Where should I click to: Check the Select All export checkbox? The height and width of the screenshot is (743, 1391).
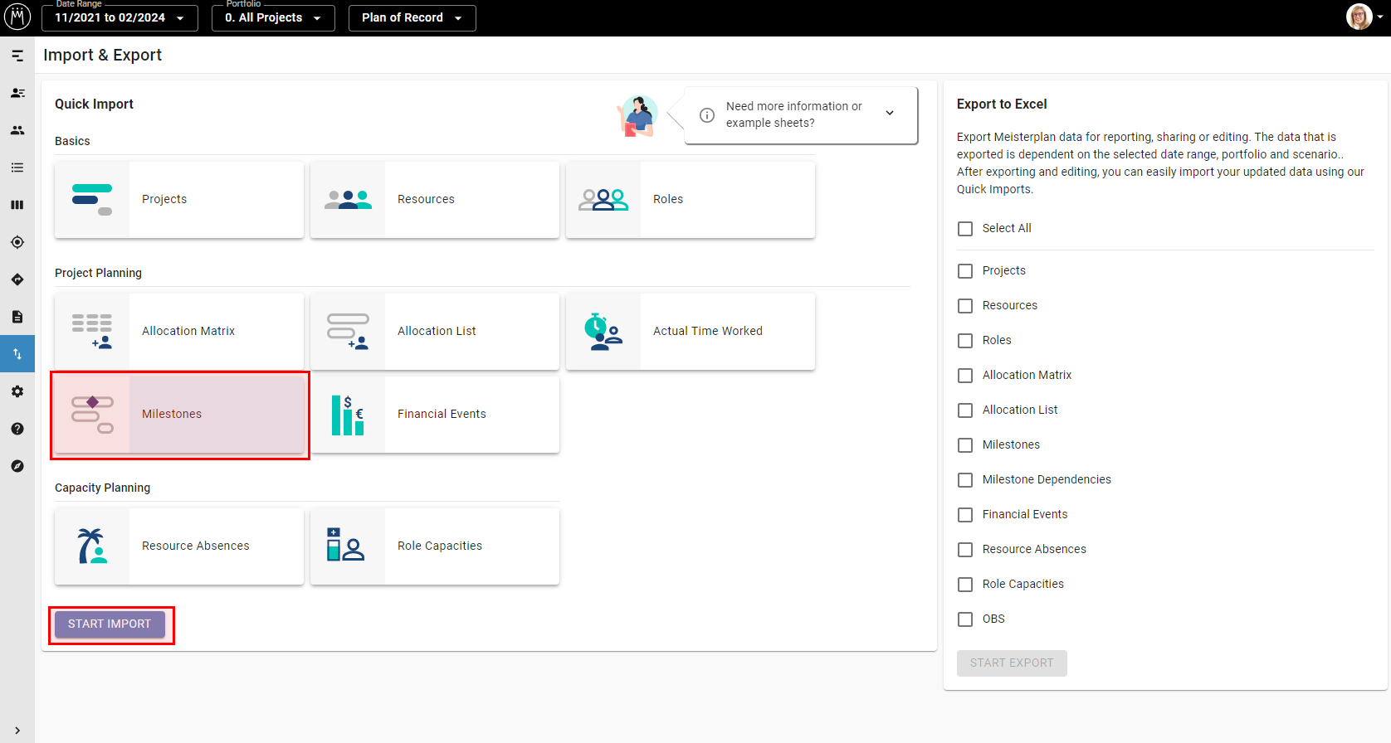point(965,229)
